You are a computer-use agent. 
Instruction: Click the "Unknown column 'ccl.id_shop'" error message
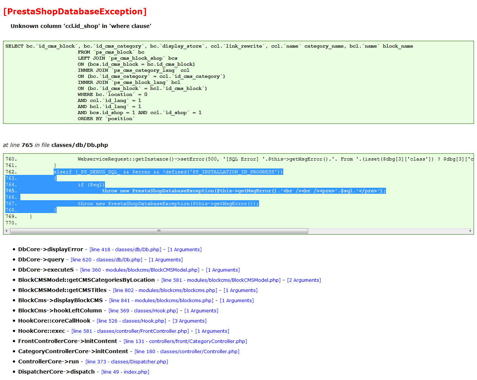pyautogui.click(x=81, y=26)
